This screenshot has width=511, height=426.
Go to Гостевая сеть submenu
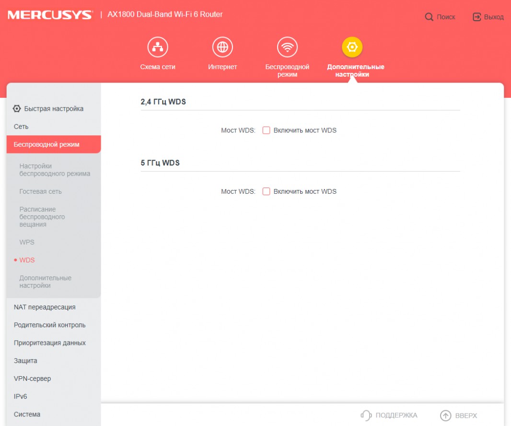40,191
